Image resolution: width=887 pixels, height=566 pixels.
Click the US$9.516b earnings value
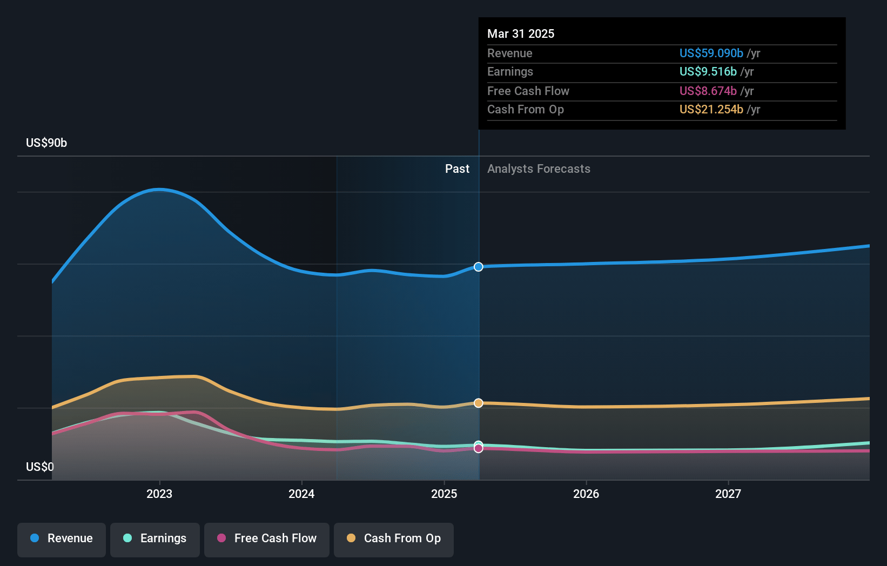click(x=708, y=71)
